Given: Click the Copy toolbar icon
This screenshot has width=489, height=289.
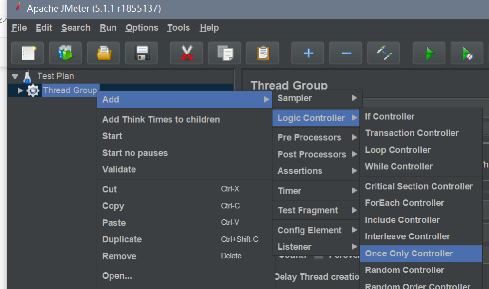Looking at the screenshot, I should click(x=225, y=53).
